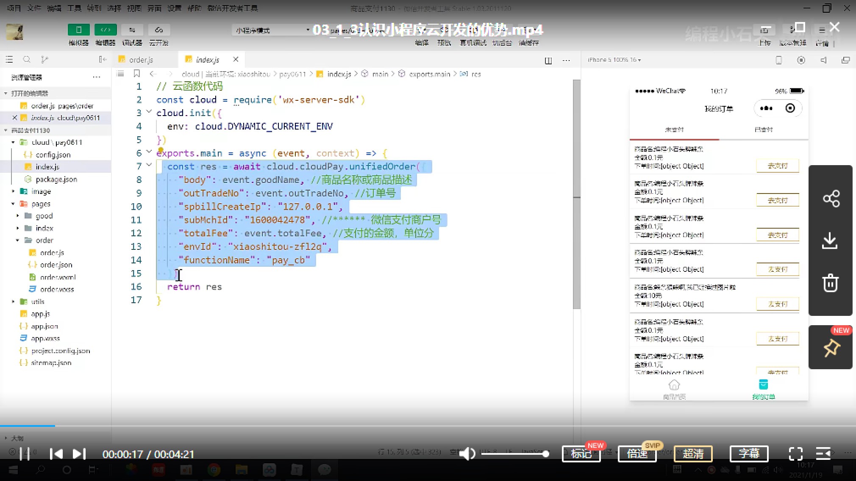Click the trash delete icon
856x481 pixels.
coord(831,283)
